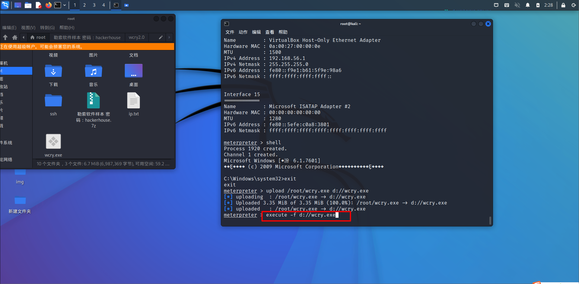579x284 pixels.
Task: Open the 动作 menu in terminal
Action: point(243,32)
